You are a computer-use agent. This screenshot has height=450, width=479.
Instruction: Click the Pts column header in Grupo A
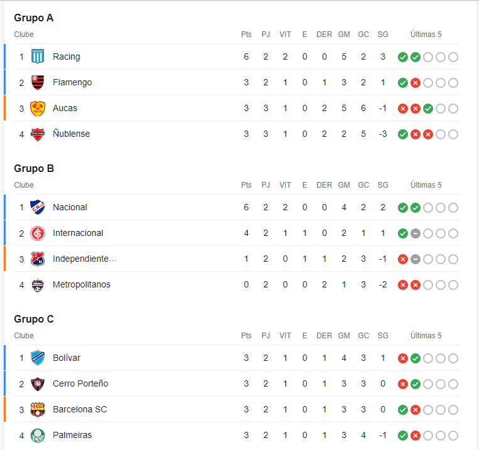coord(246,35)
